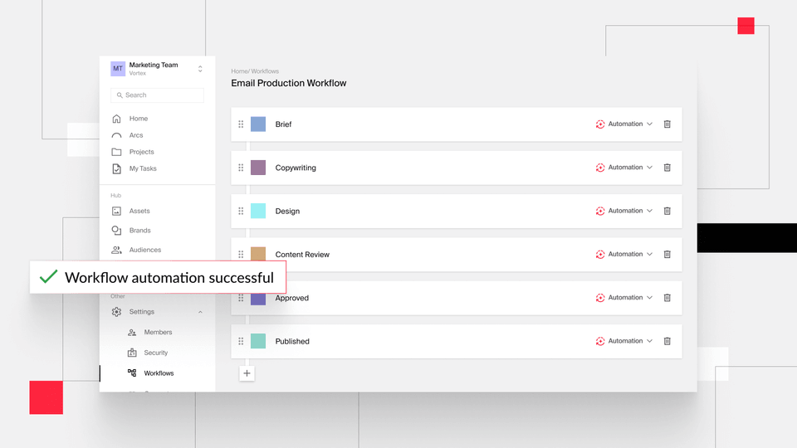
Task: Click the Settings gear icon
Action: 116,312
